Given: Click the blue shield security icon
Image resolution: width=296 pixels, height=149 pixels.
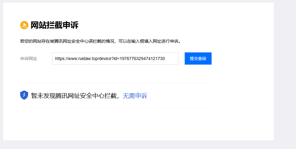Looking at the screenshot, I should click(x=24, y=95).
